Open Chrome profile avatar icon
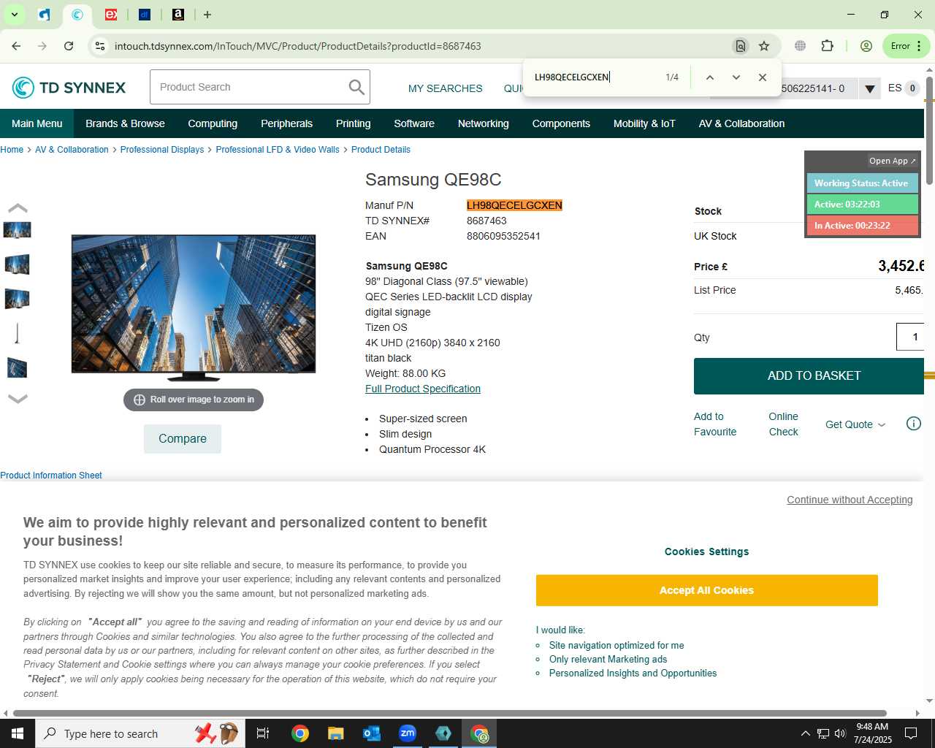935x748 pixels. pos(866,46)
